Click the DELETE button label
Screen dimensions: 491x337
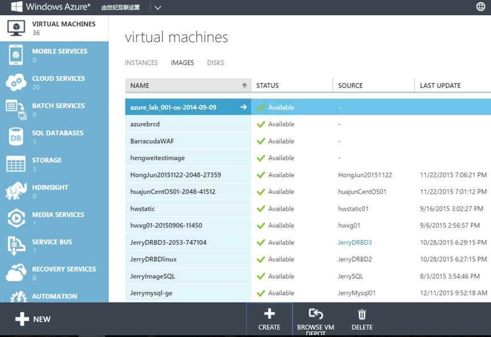click(362, 327)
